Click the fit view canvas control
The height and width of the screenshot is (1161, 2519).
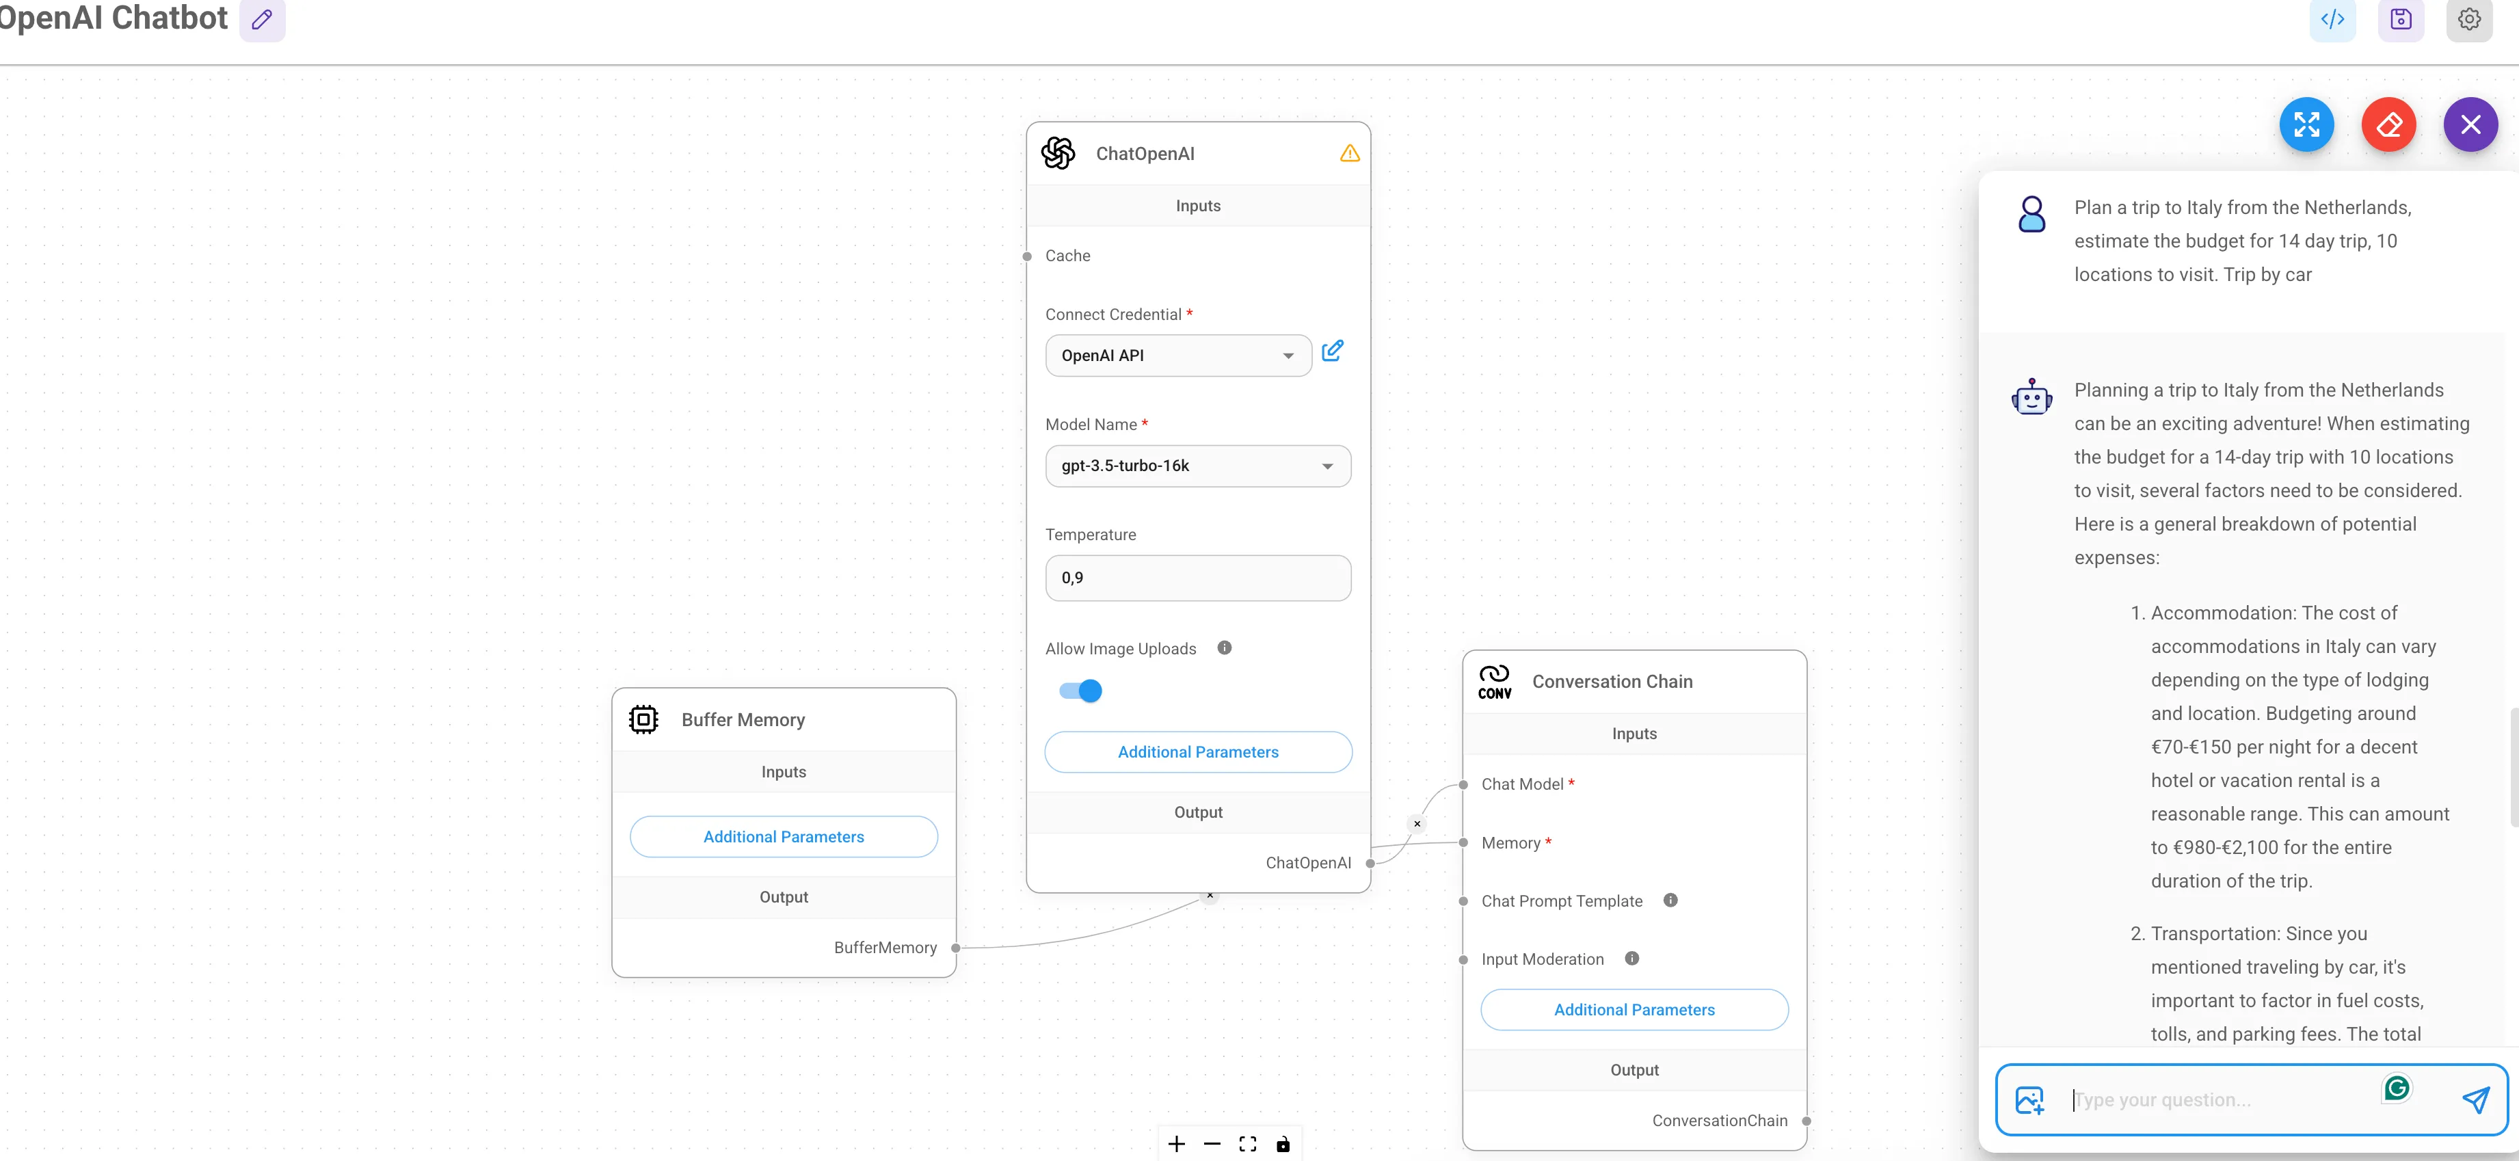(1248, 1145)
